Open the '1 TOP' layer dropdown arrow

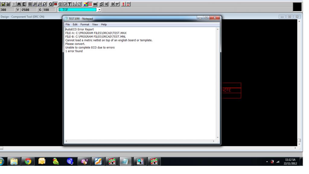coord(99,10)
